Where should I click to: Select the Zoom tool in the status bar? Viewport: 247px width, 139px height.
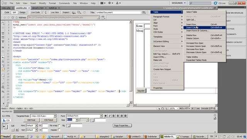point(166,108)
